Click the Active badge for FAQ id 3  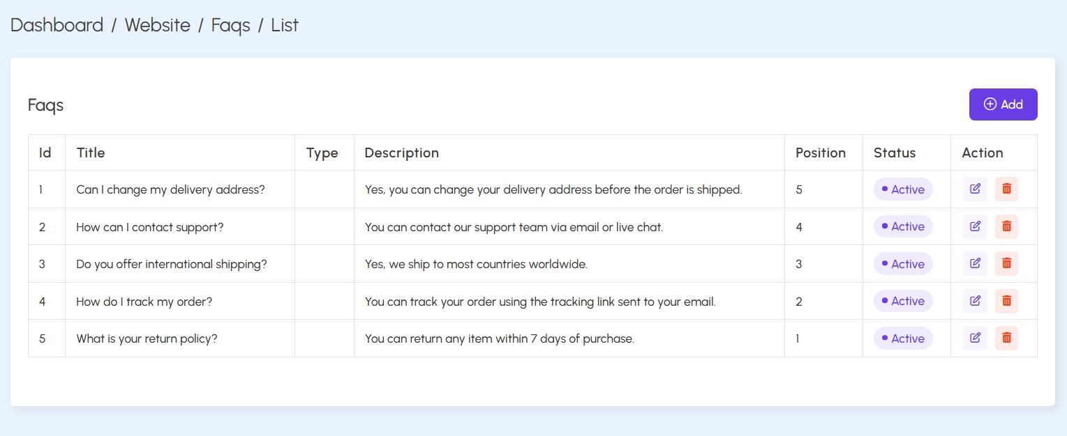tap(903, 264)
